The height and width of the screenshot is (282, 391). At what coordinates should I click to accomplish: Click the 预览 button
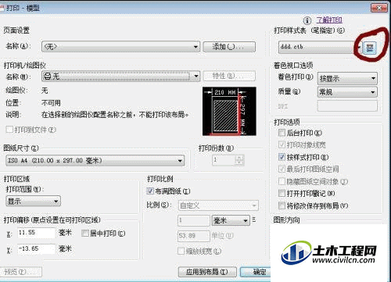[x=20, y=272]
